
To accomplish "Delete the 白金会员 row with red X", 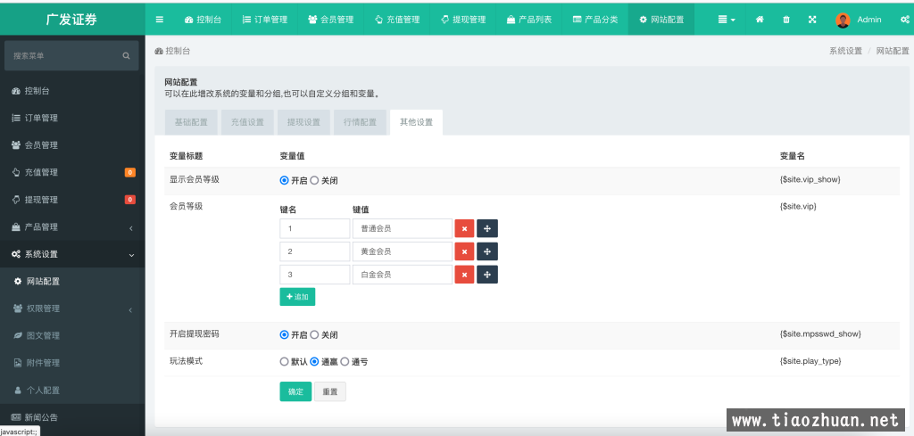I will [x=464, y=275].
